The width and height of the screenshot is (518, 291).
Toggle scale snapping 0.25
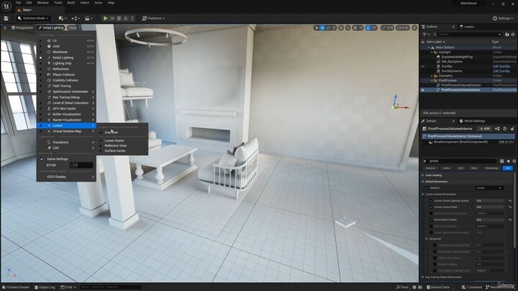click(387, 28)
